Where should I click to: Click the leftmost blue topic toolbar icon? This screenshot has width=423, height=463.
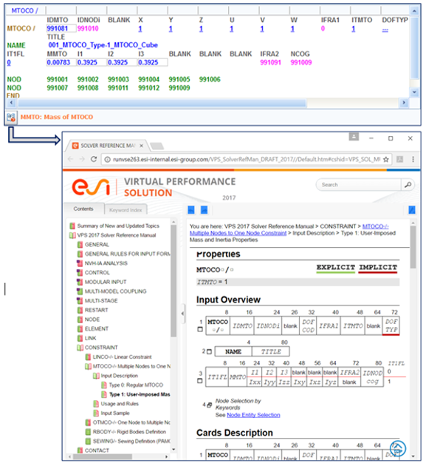[191, 210]
